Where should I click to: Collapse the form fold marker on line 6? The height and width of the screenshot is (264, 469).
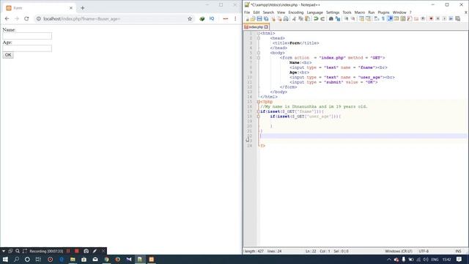(x=259, y=58)
